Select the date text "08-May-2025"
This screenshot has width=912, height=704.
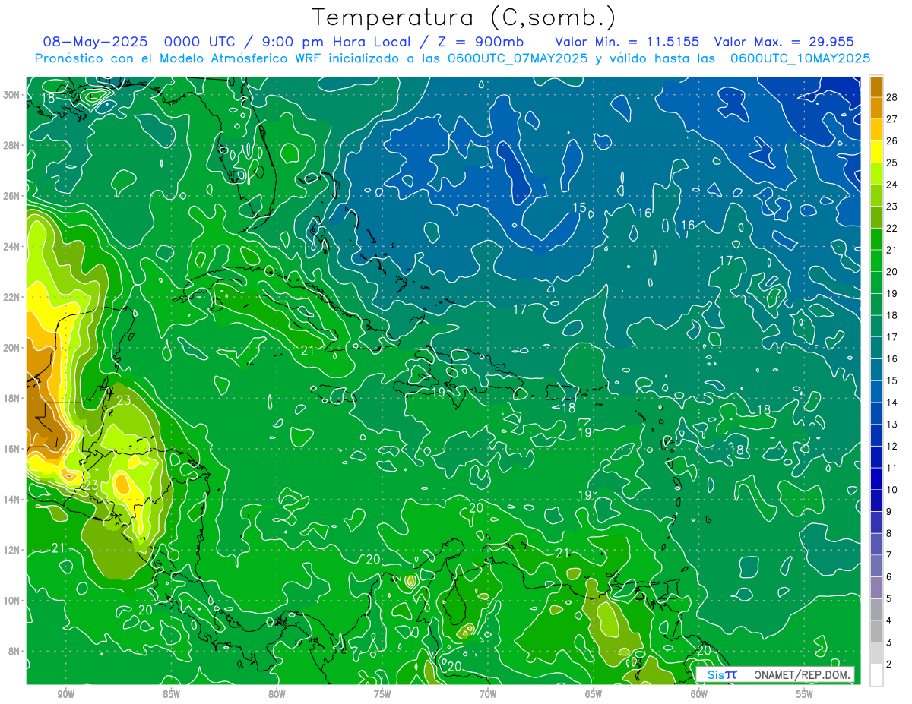click(x=95, y=42)
